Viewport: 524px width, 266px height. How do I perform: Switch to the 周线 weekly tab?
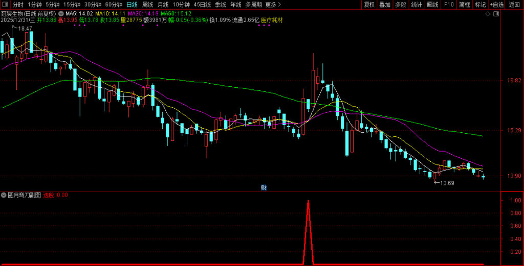coord(147,5)
